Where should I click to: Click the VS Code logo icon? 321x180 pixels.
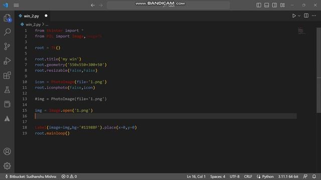(x=6, y=5)
